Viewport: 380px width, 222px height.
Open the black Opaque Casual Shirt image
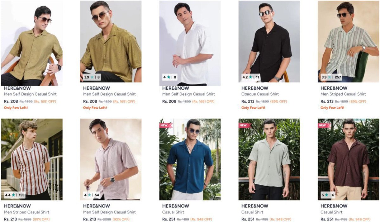click(269, 41)
